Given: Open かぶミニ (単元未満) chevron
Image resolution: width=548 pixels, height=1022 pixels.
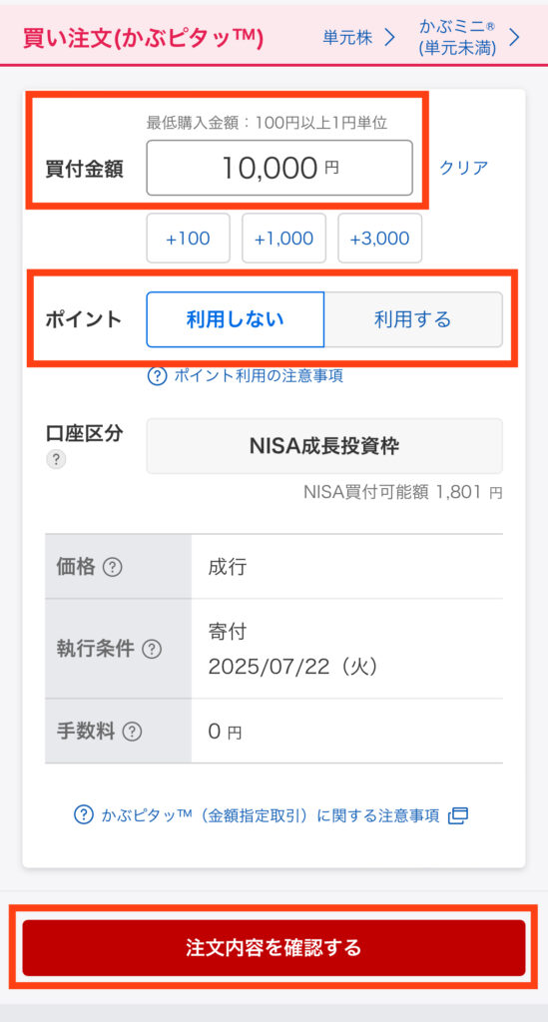Looking at the screenshot, I should [x=514, y=38].
